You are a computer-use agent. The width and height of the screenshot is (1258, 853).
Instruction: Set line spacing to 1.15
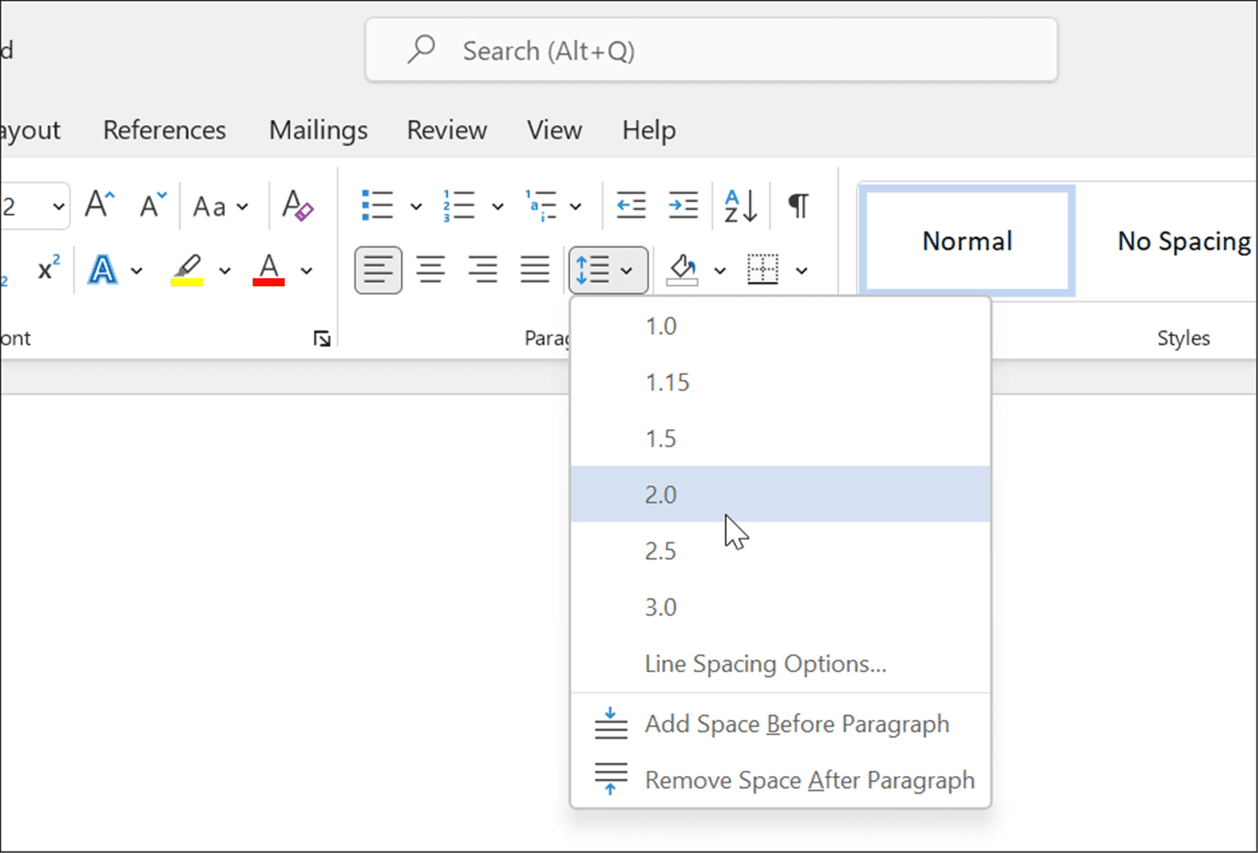[781, 382]
